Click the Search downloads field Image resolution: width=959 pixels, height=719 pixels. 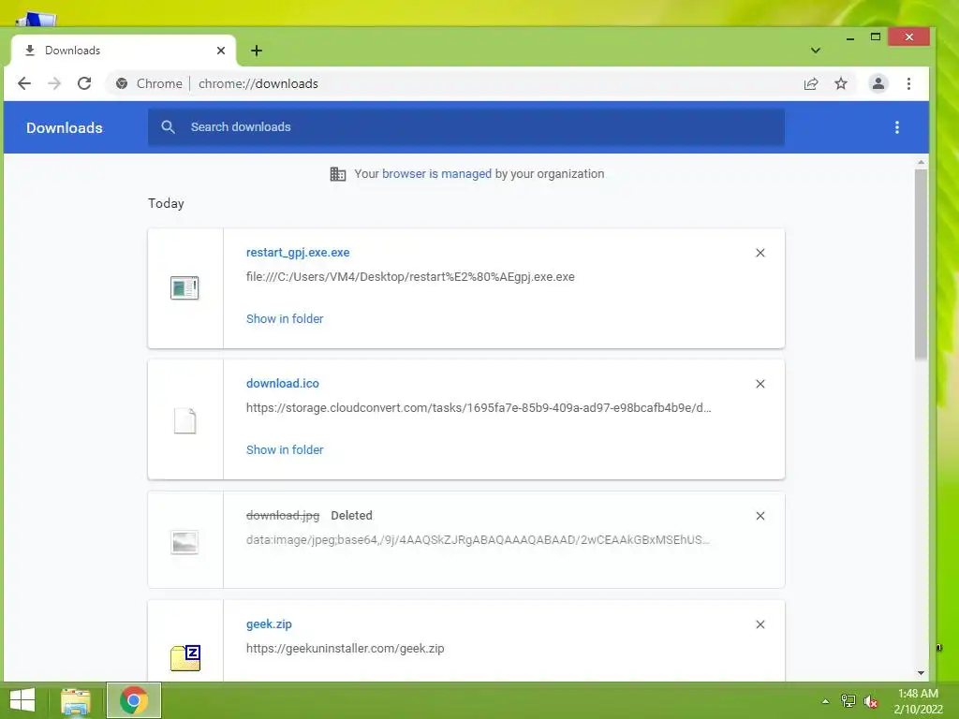466,127
